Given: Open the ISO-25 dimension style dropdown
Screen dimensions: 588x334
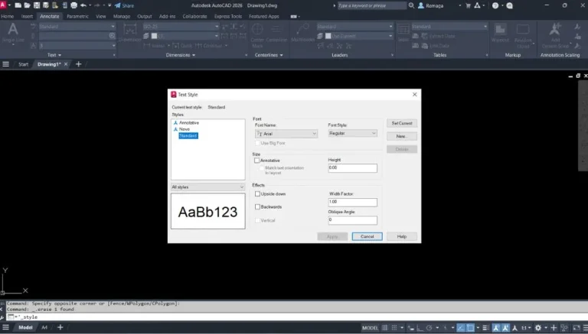Looking at the screenshot, I should [x=181, y=27].
